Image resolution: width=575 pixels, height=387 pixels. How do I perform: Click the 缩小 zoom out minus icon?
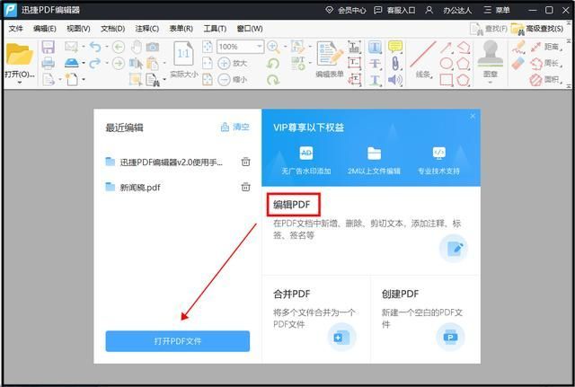(x=224, y=79)
